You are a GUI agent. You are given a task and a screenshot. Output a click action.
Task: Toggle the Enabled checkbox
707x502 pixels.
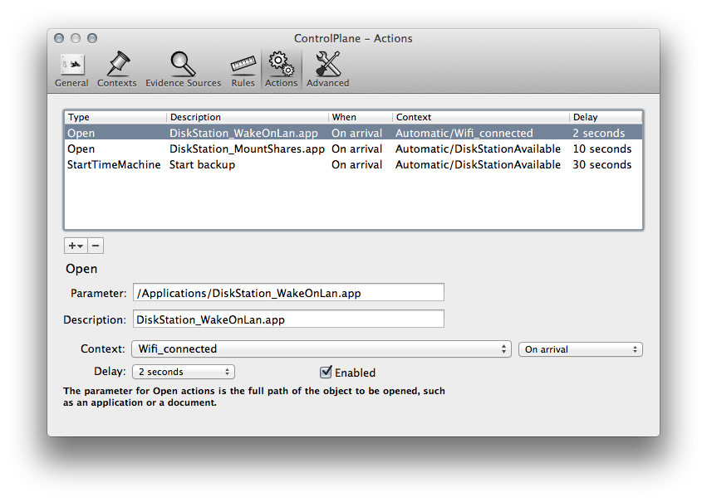326,372
